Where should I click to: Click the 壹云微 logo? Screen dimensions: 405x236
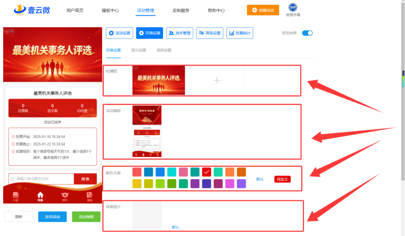(32, 10)
